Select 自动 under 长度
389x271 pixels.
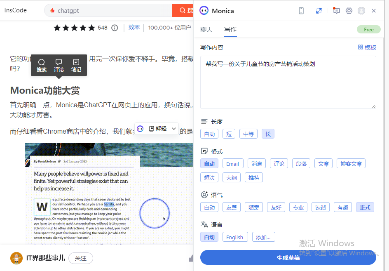pyautogui.click(x=209, y=134)
